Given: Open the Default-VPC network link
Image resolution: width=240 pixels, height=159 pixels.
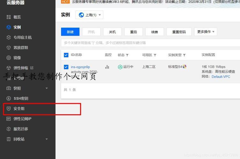Looking at the screenshot, I should click(221, 77).
